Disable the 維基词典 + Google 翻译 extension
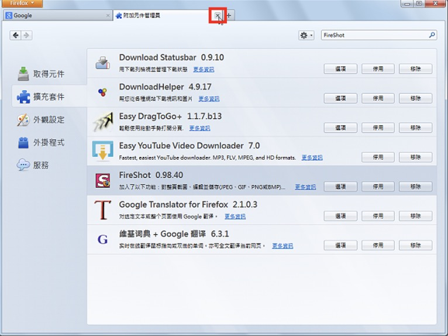448x336 pixels. click(378, 245)
